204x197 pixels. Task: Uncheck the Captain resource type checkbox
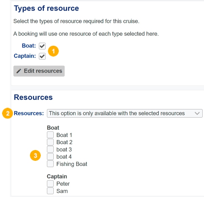click(42, 56)
